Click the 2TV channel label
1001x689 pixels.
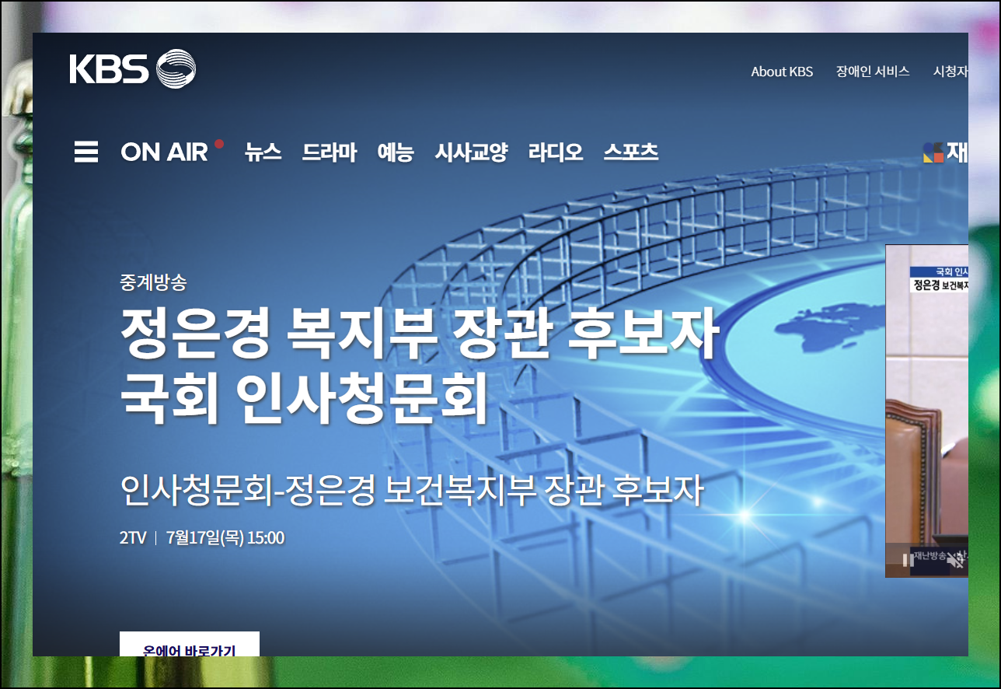pos(133,537)
